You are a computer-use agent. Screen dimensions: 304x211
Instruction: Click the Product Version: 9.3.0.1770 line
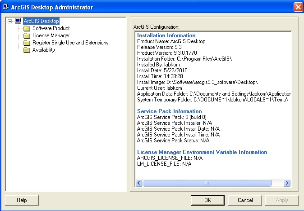click(167, 53)
